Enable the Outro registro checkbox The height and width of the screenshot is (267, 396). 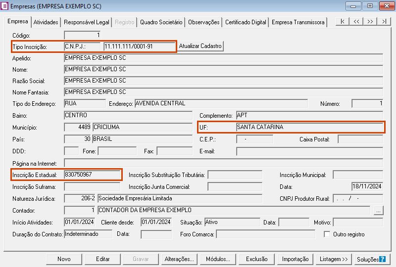tap(327, 234)
